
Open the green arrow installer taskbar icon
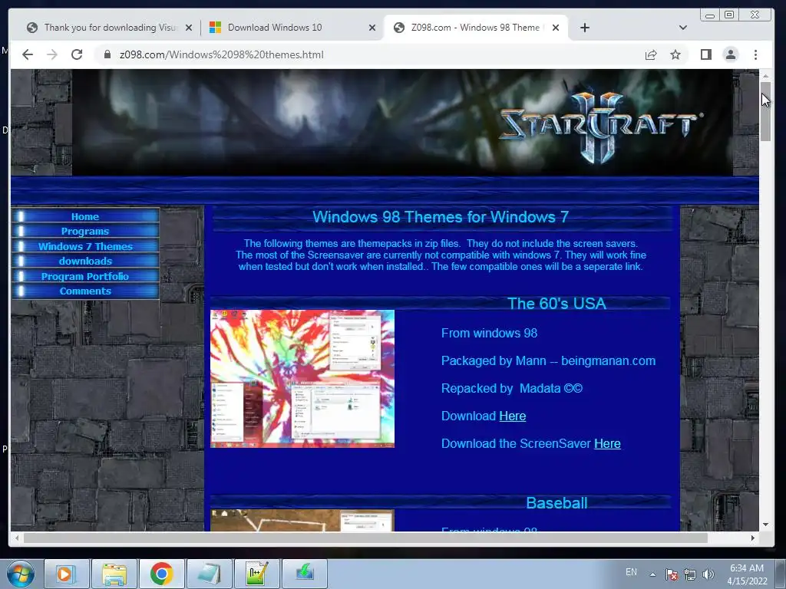[x=304, y=574]
